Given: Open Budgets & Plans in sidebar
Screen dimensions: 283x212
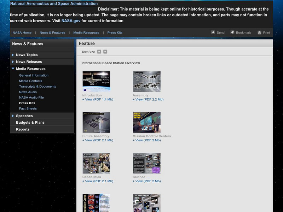Looking at the screenshot, I should (x=30, y=123).
